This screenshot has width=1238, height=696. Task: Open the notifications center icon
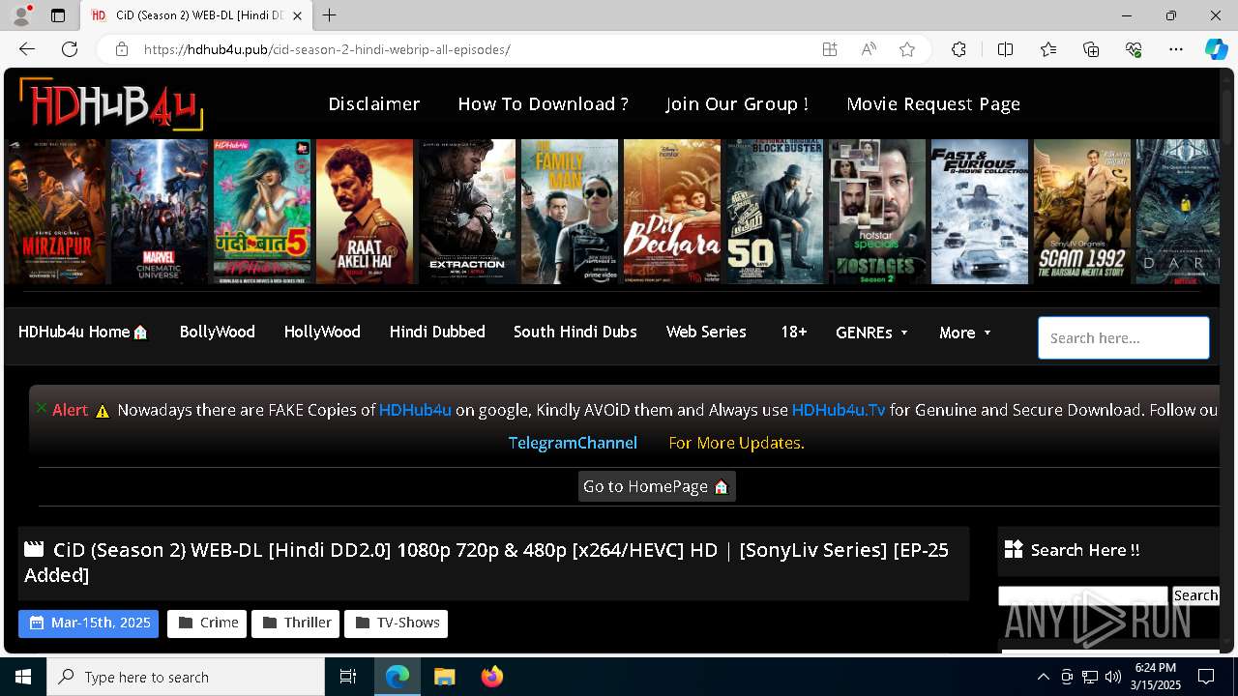pos(1206,677)
